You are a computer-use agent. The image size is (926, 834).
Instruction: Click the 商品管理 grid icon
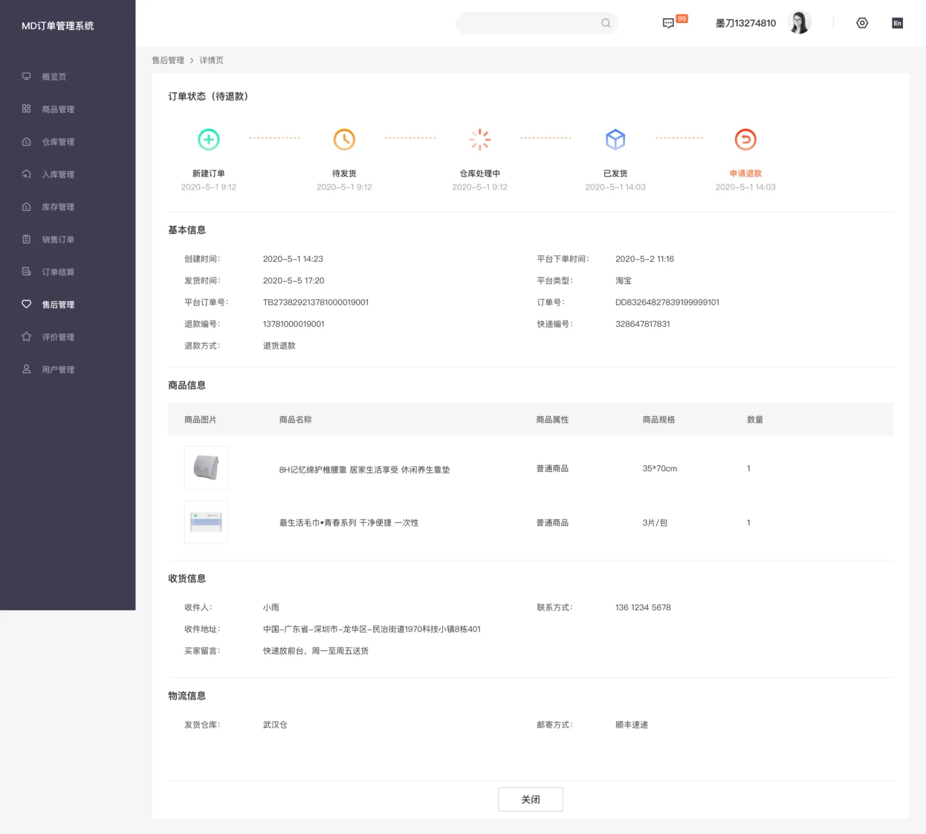(x=26, y=109)
